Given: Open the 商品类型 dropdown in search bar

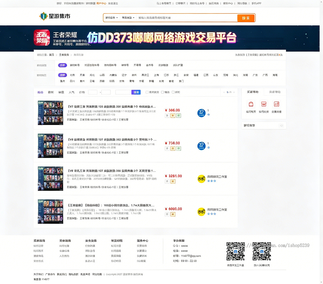Looking at the screenshot, I should pyautogui.click(x=128, y=18).
